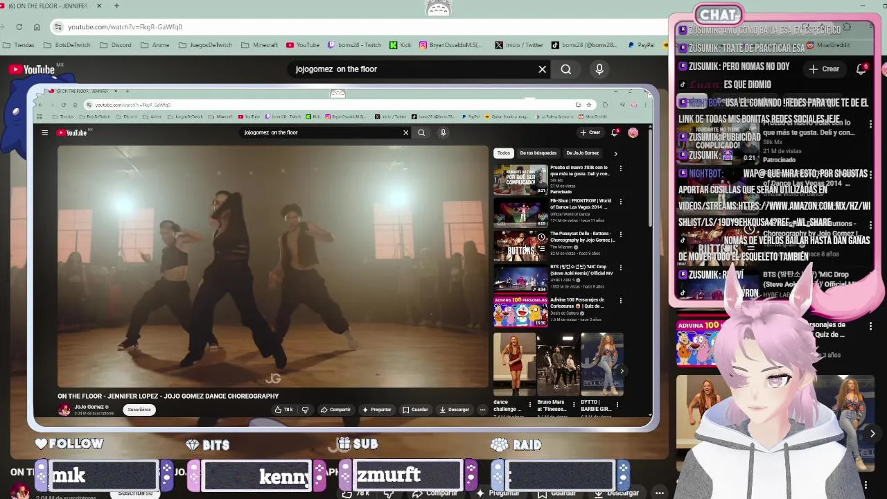Clear the inner window search with the X icon

pyautogui.click(x=406, y=132)
